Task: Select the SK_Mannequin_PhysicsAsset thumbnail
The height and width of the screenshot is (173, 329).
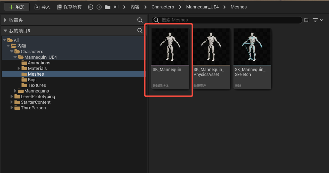Action: (211, 59)
